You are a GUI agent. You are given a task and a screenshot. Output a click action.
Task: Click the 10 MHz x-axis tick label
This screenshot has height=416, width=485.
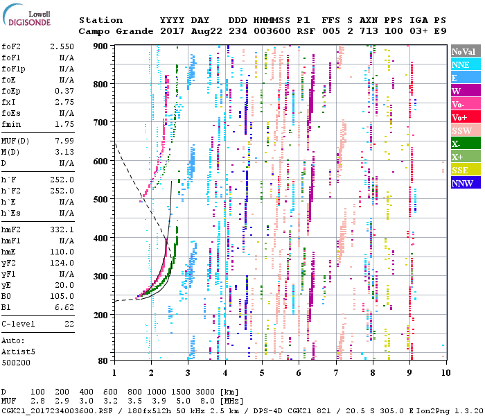444,373
